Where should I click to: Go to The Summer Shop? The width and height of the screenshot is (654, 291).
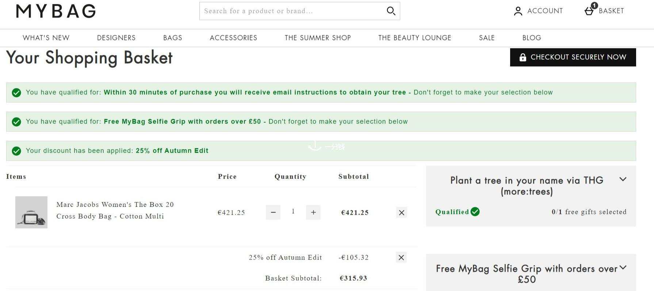coord(318,38)
